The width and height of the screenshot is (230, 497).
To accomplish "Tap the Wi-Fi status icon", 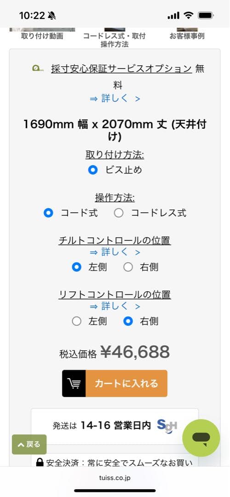I will click(x=189, y=15).
